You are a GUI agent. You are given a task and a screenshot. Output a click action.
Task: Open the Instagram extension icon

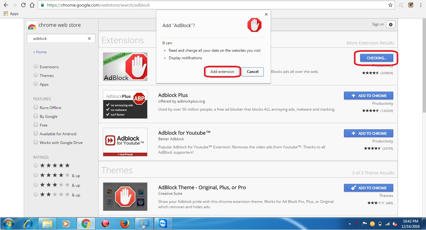[x=411, y=5]
